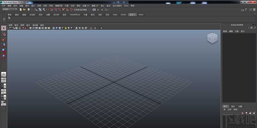The image size is (257, 128).
Task: Activate the Lasso select tool
Action: [x=4, y=34]
